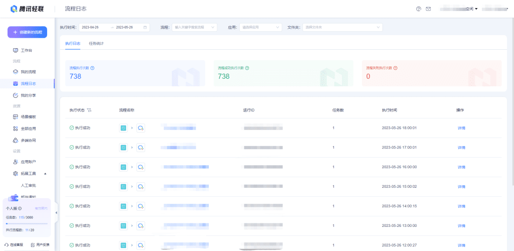Open the mail envelope notifications icon
Screen dimensions: 514x251
click(428, 9)
